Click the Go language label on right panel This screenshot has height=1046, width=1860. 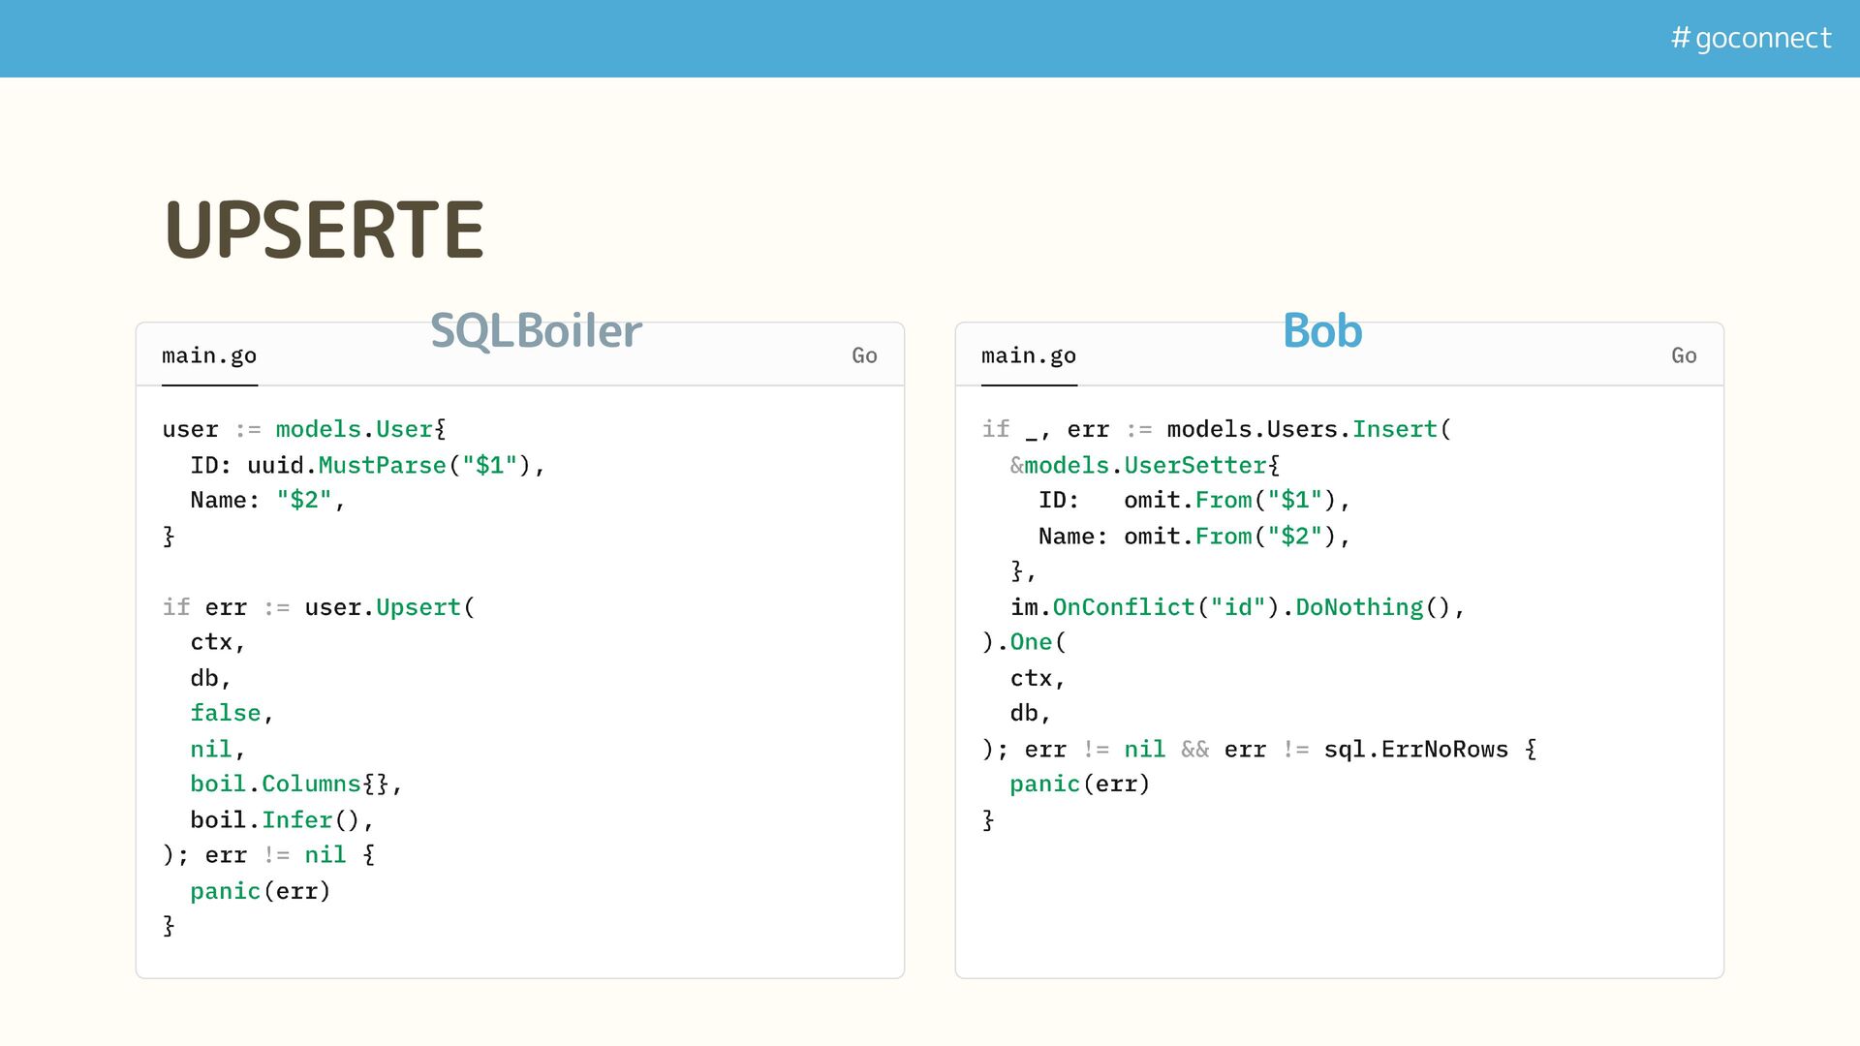point(1684,355)
